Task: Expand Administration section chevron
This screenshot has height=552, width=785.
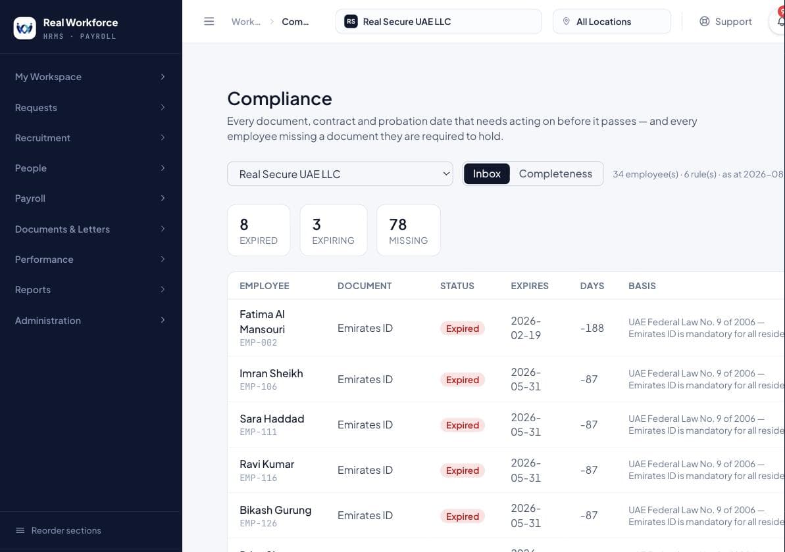Action: [163, 320]
